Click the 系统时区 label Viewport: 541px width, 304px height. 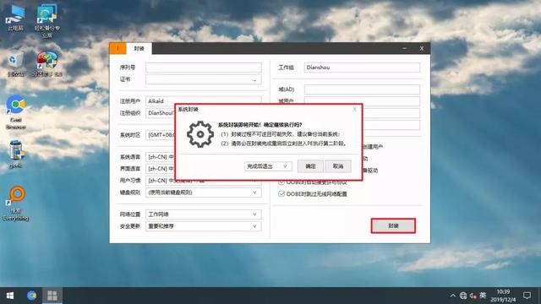[130, 135]
